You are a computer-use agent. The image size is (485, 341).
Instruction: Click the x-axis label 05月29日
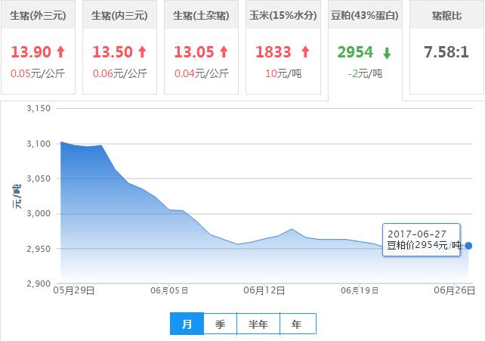click(x=74, y=290)
